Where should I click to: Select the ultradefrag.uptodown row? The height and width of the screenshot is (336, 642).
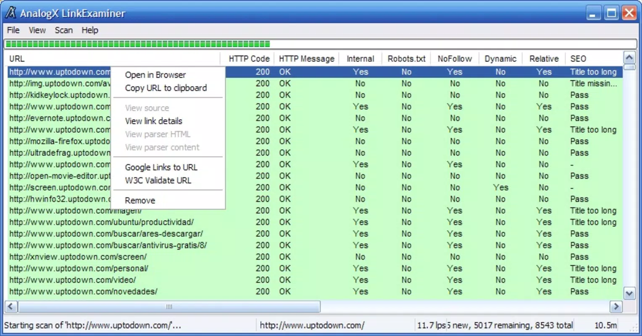point(315,153)
